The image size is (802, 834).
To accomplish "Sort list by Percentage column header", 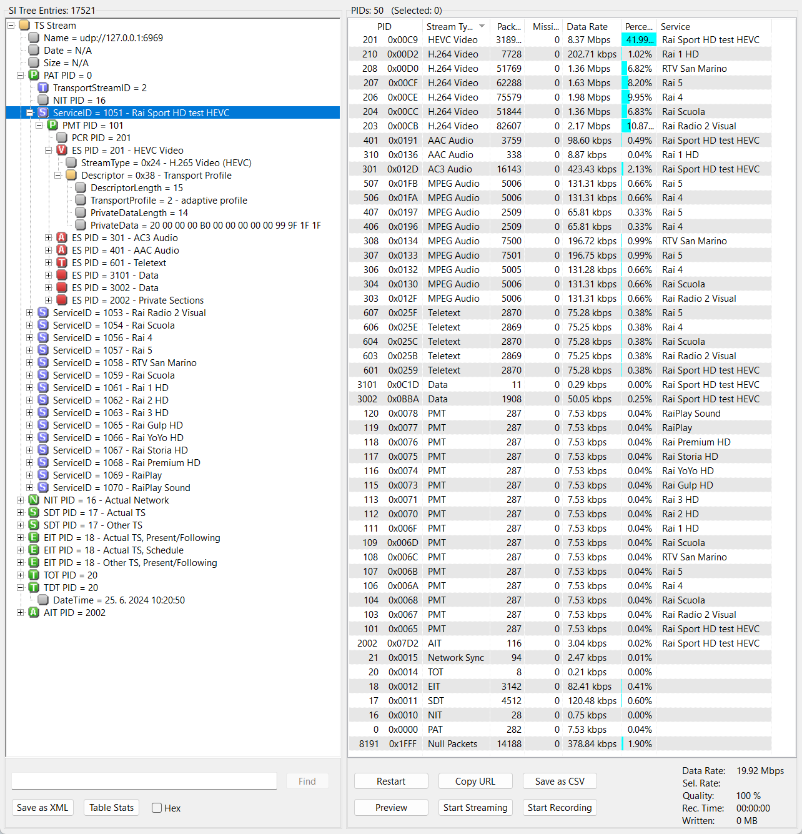I will pos(638,26).
